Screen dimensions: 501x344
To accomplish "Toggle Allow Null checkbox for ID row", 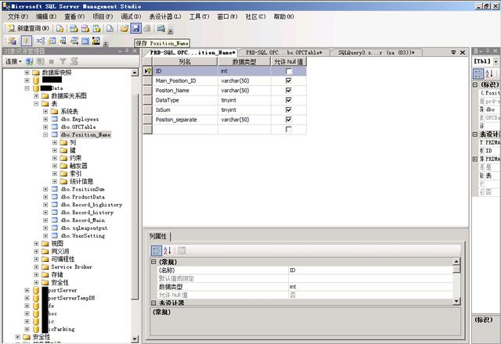I will point(288,71).
